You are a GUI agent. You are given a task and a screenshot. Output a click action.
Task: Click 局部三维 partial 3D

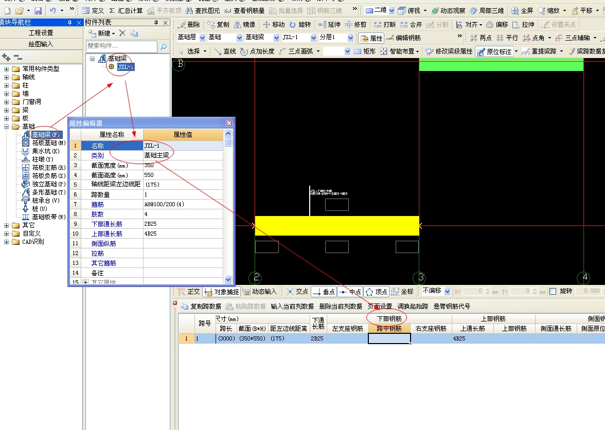click(487, 10)
